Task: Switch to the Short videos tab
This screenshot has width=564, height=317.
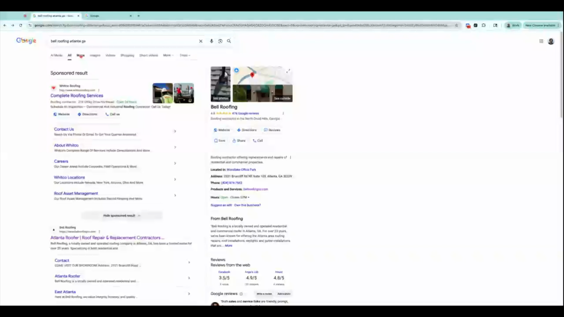Action: pos(148,55)
